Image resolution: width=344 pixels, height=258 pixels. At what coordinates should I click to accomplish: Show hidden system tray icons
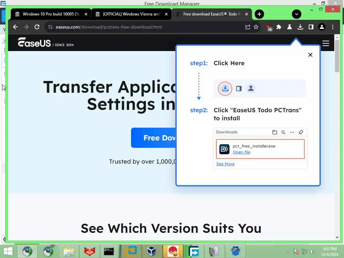pos(288,252)
